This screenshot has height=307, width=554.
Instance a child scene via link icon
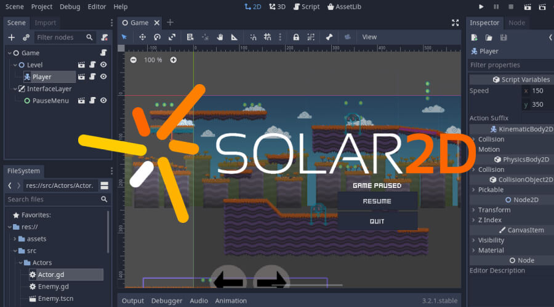(26, 37)
